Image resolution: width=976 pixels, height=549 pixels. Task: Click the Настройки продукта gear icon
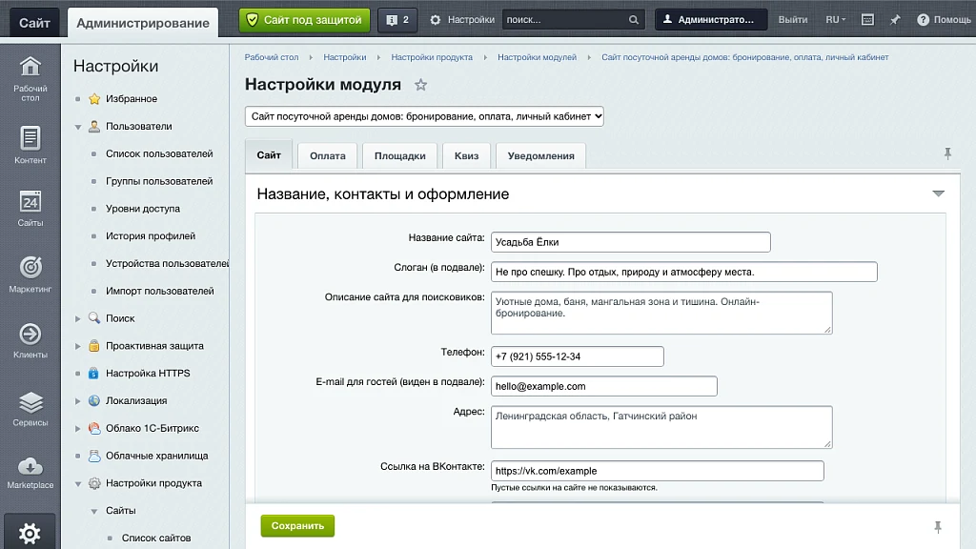tap(94, 482)
